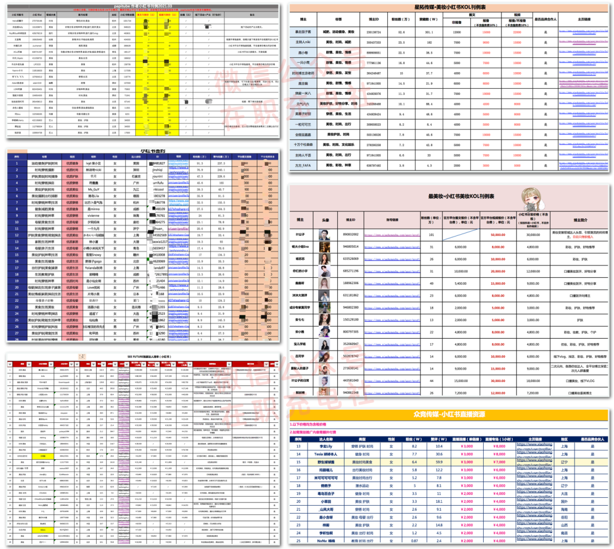Select the region 大连 for 毒岛百合子
The image size is (614, 549).
pos(565,494)
